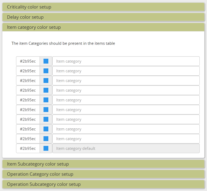Click the ninth row blue color swatch
Image resolution: width=207 pixels, height=191 pixels.
pyautogui.click(x=46, y=139)
